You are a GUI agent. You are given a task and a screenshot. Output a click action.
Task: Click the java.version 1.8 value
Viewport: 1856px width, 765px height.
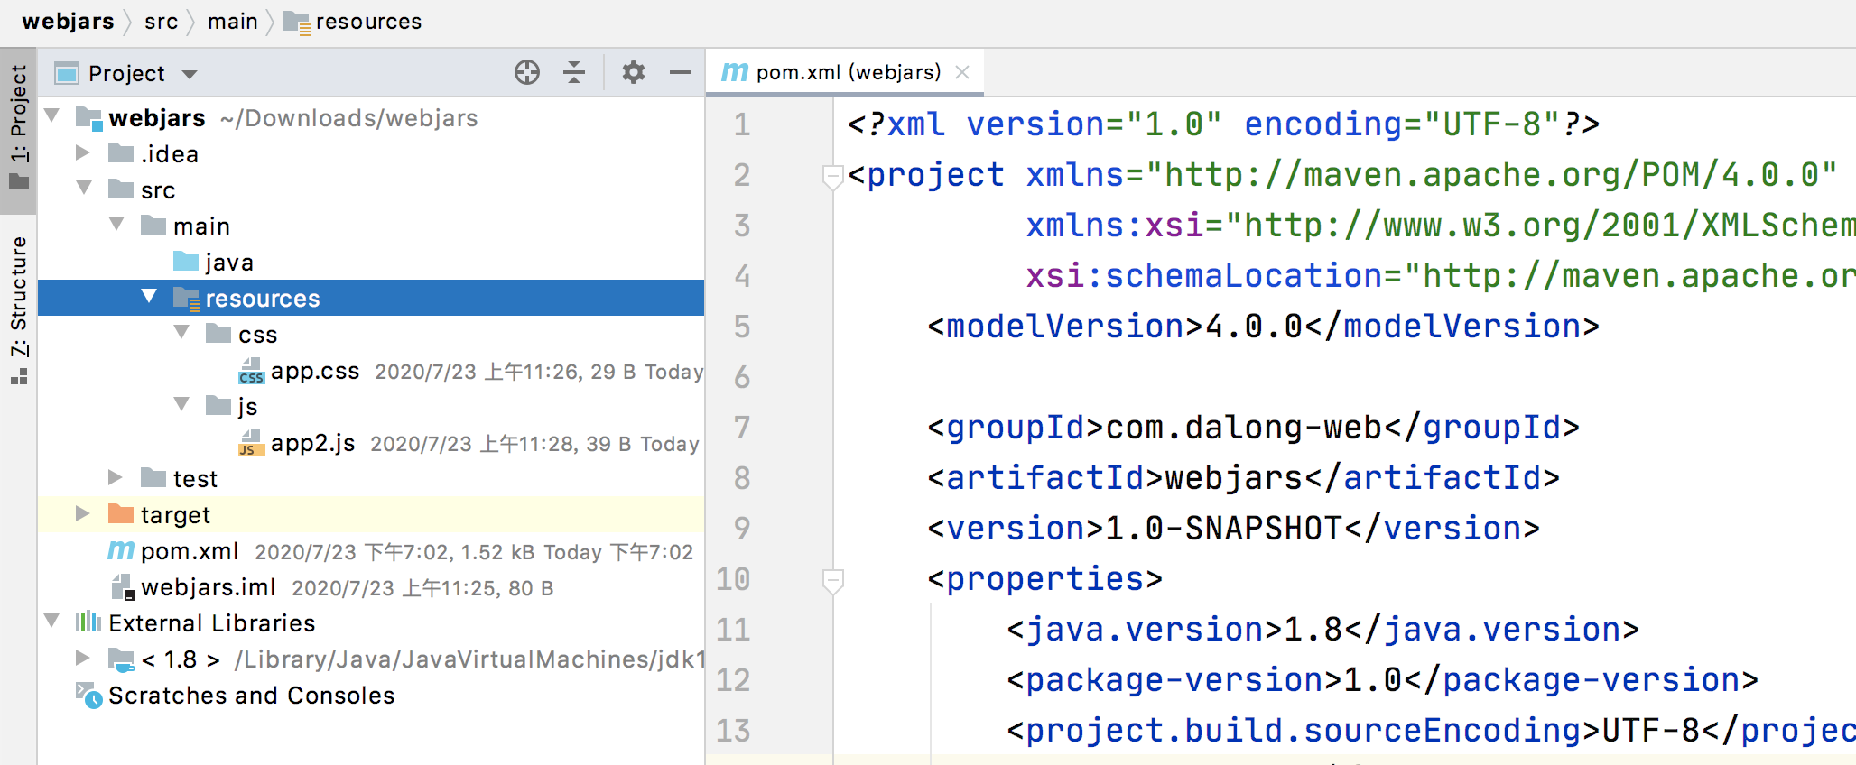pos(1313,630)
